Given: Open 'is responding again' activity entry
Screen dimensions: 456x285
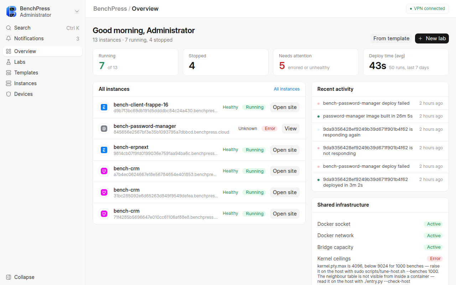Looking at the screenshot, I should tap(380, 132).
